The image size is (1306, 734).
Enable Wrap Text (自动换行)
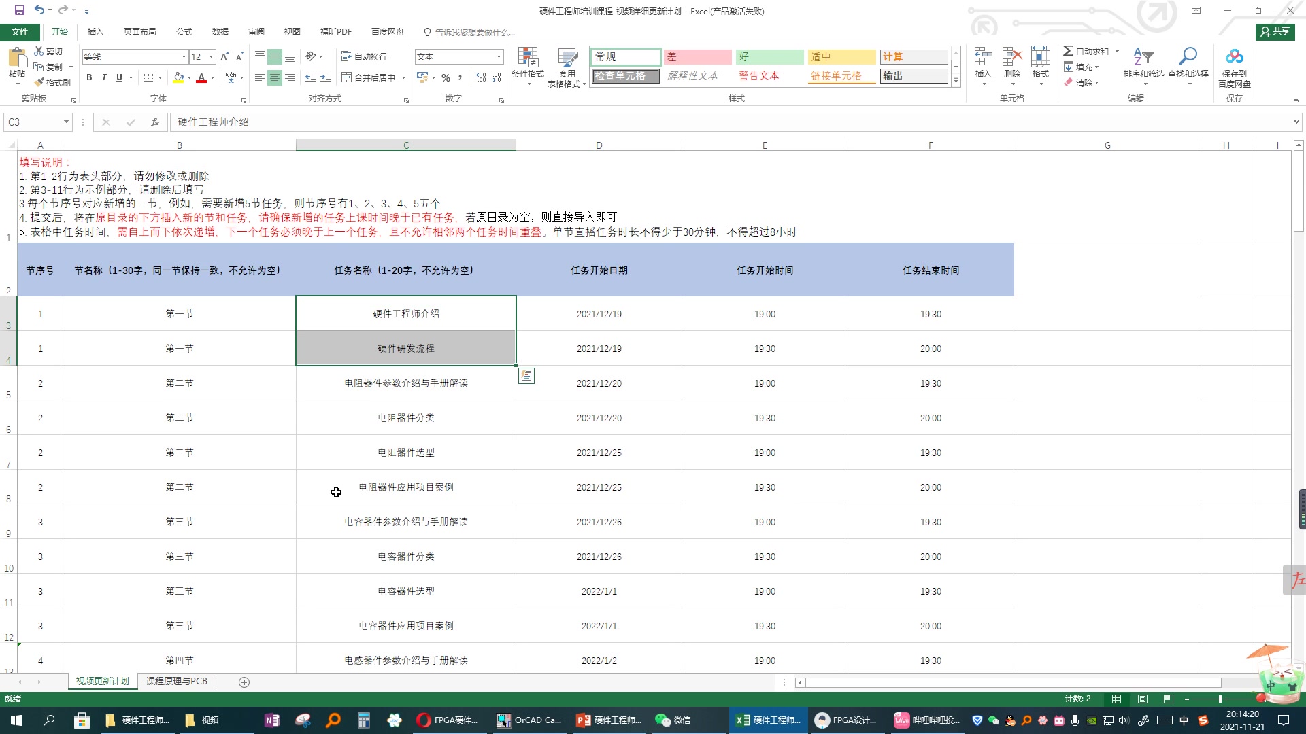click(x=364, y=56)
